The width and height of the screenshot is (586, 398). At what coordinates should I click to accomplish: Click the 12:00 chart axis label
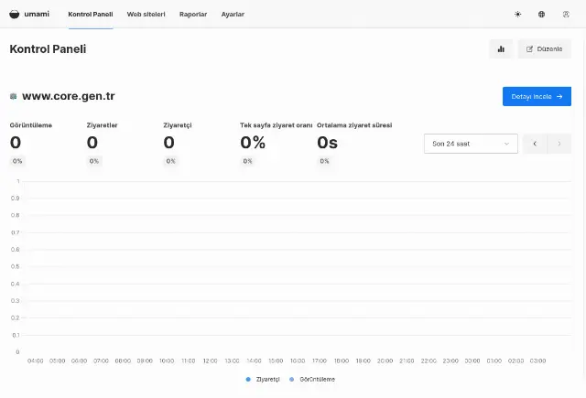(x=210, y=361)
